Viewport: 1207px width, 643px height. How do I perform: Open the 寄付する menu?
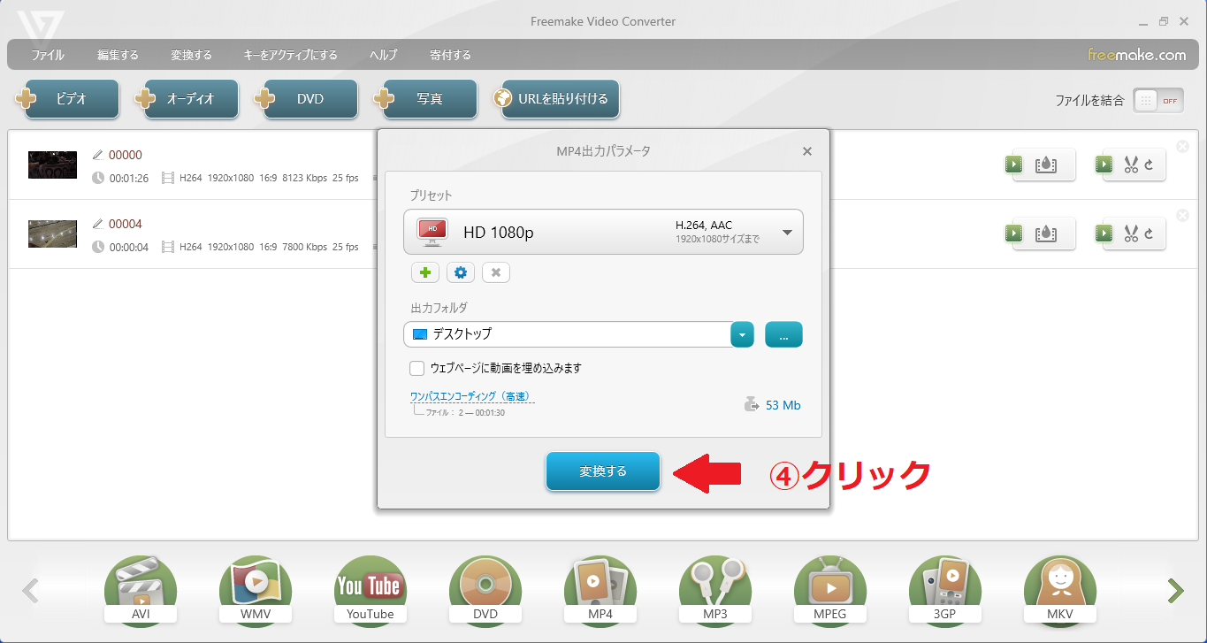click(x=450, y=55)
